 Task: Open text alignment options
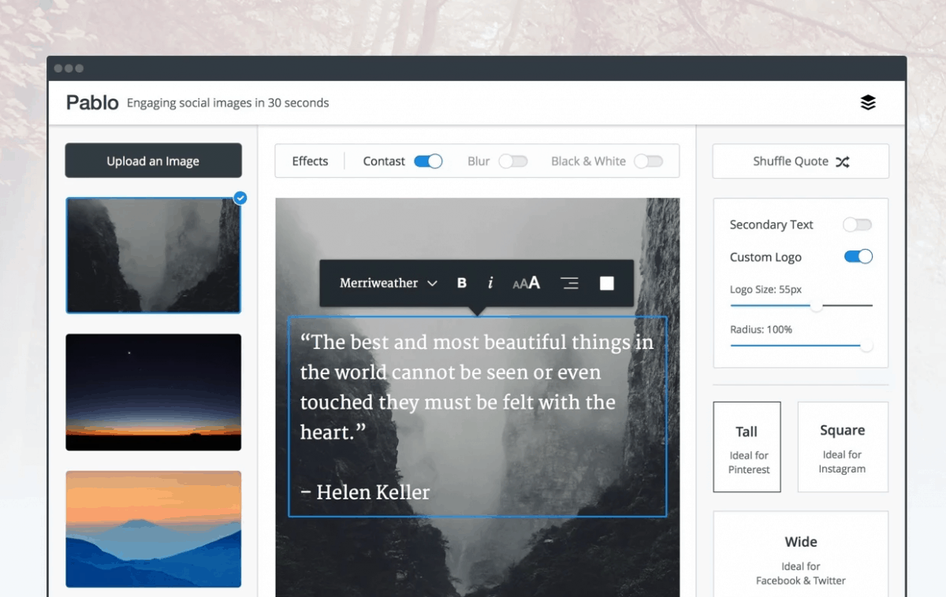[569, 284]
